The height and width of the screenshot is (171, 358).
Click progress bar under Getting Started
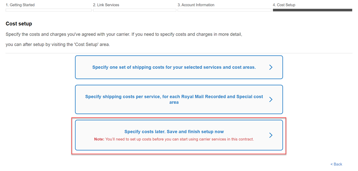pyautogui.click(x=49, y=10)
